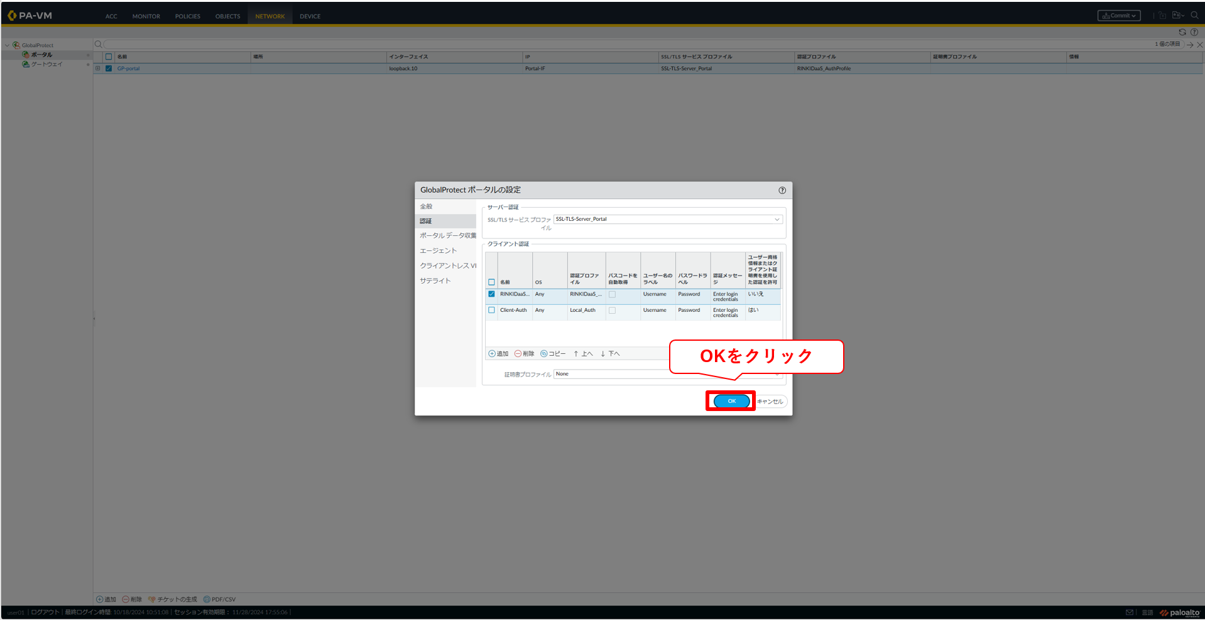
Task: Clear the filter with X icon
Action: tap(1200, 45)
